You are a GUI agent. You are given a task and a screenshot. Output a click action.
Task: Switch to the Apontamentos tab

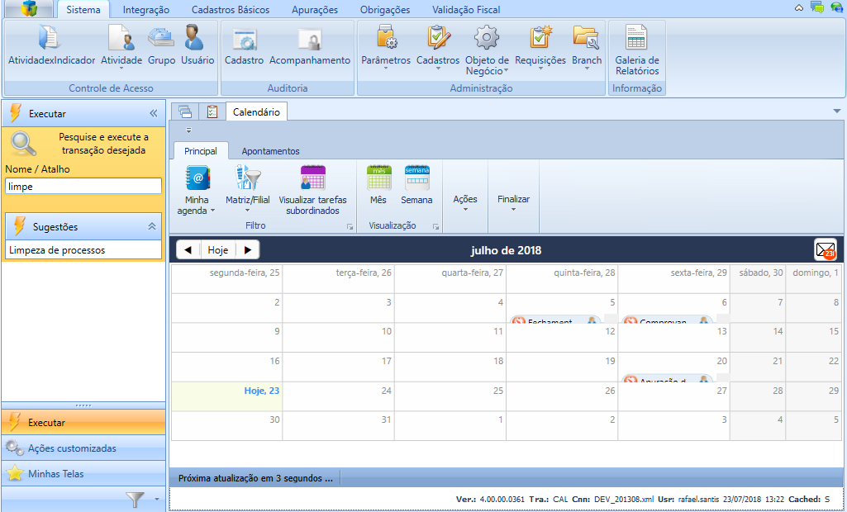click(270, 151)
